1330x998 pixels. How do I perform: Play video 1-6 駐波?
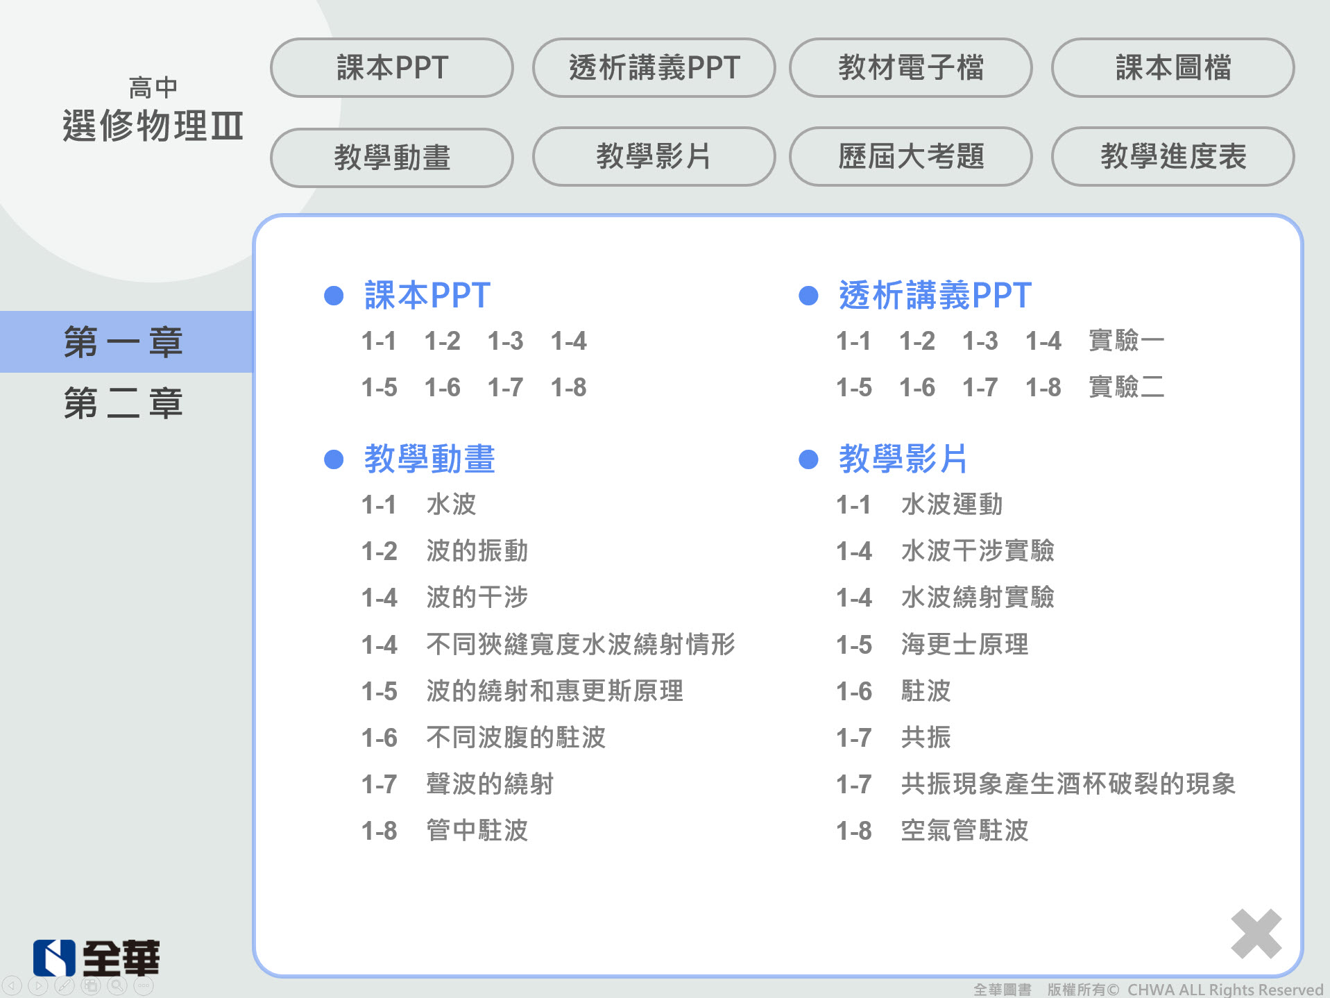[x=893, y=691]
